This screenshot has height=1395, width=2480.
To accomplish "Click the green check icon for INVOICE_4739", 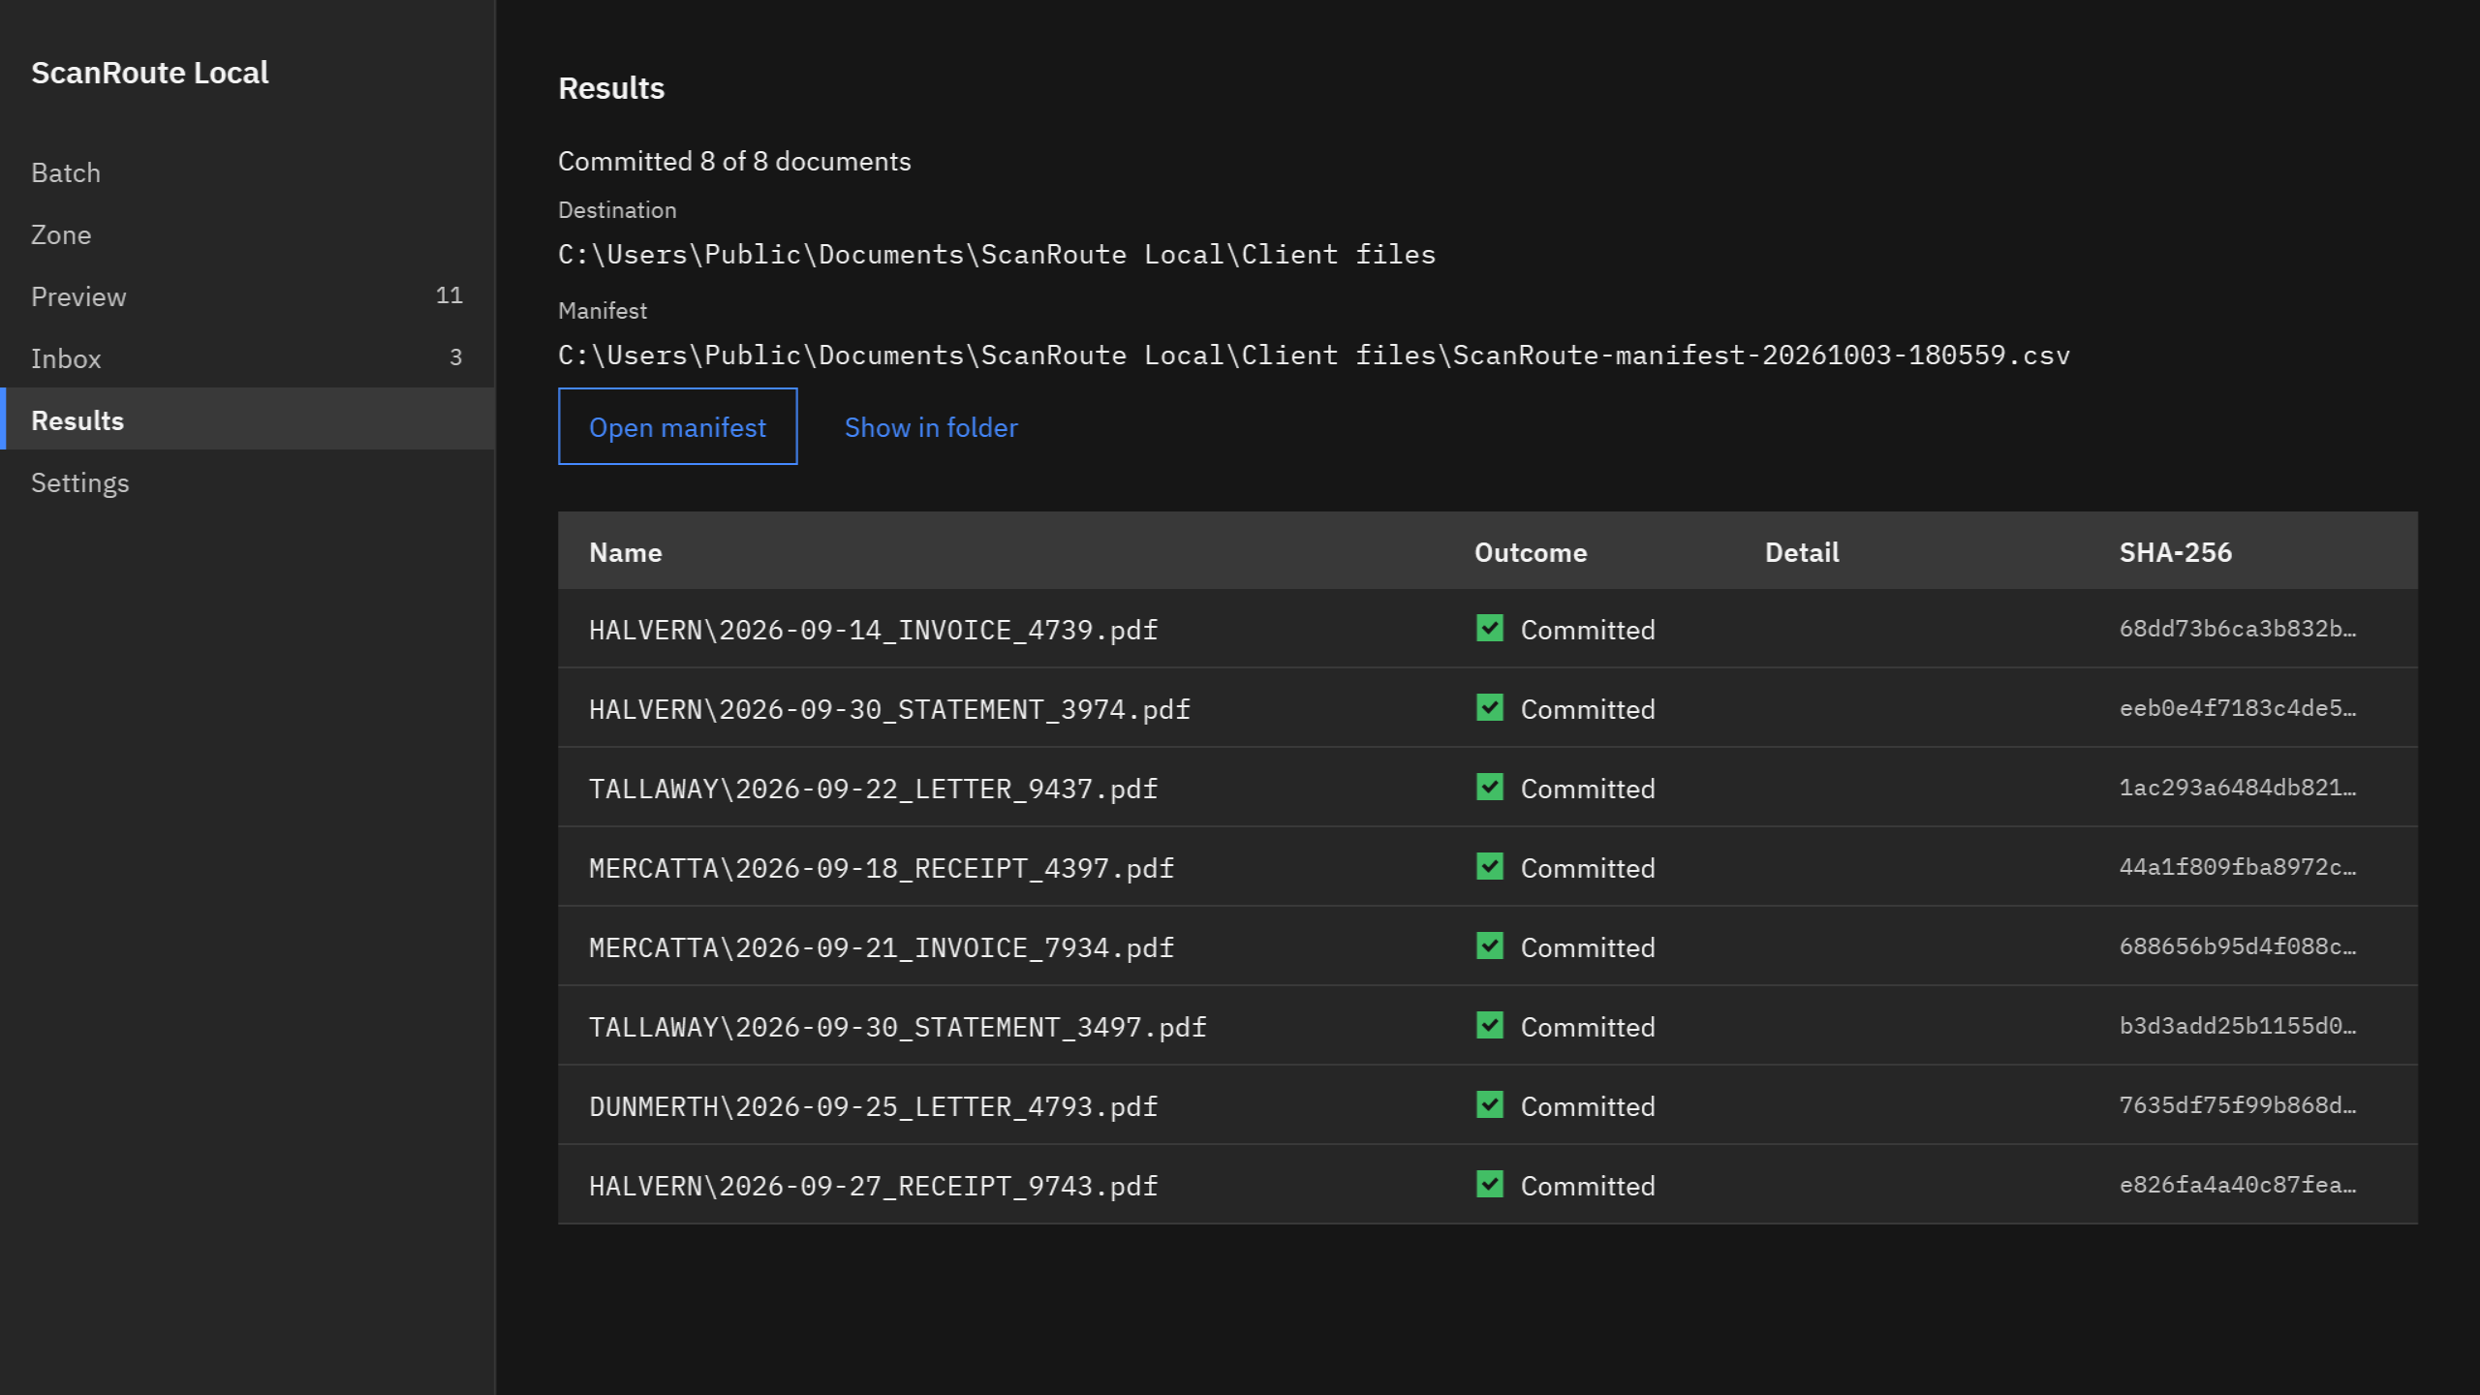I will coord(1490,629).
